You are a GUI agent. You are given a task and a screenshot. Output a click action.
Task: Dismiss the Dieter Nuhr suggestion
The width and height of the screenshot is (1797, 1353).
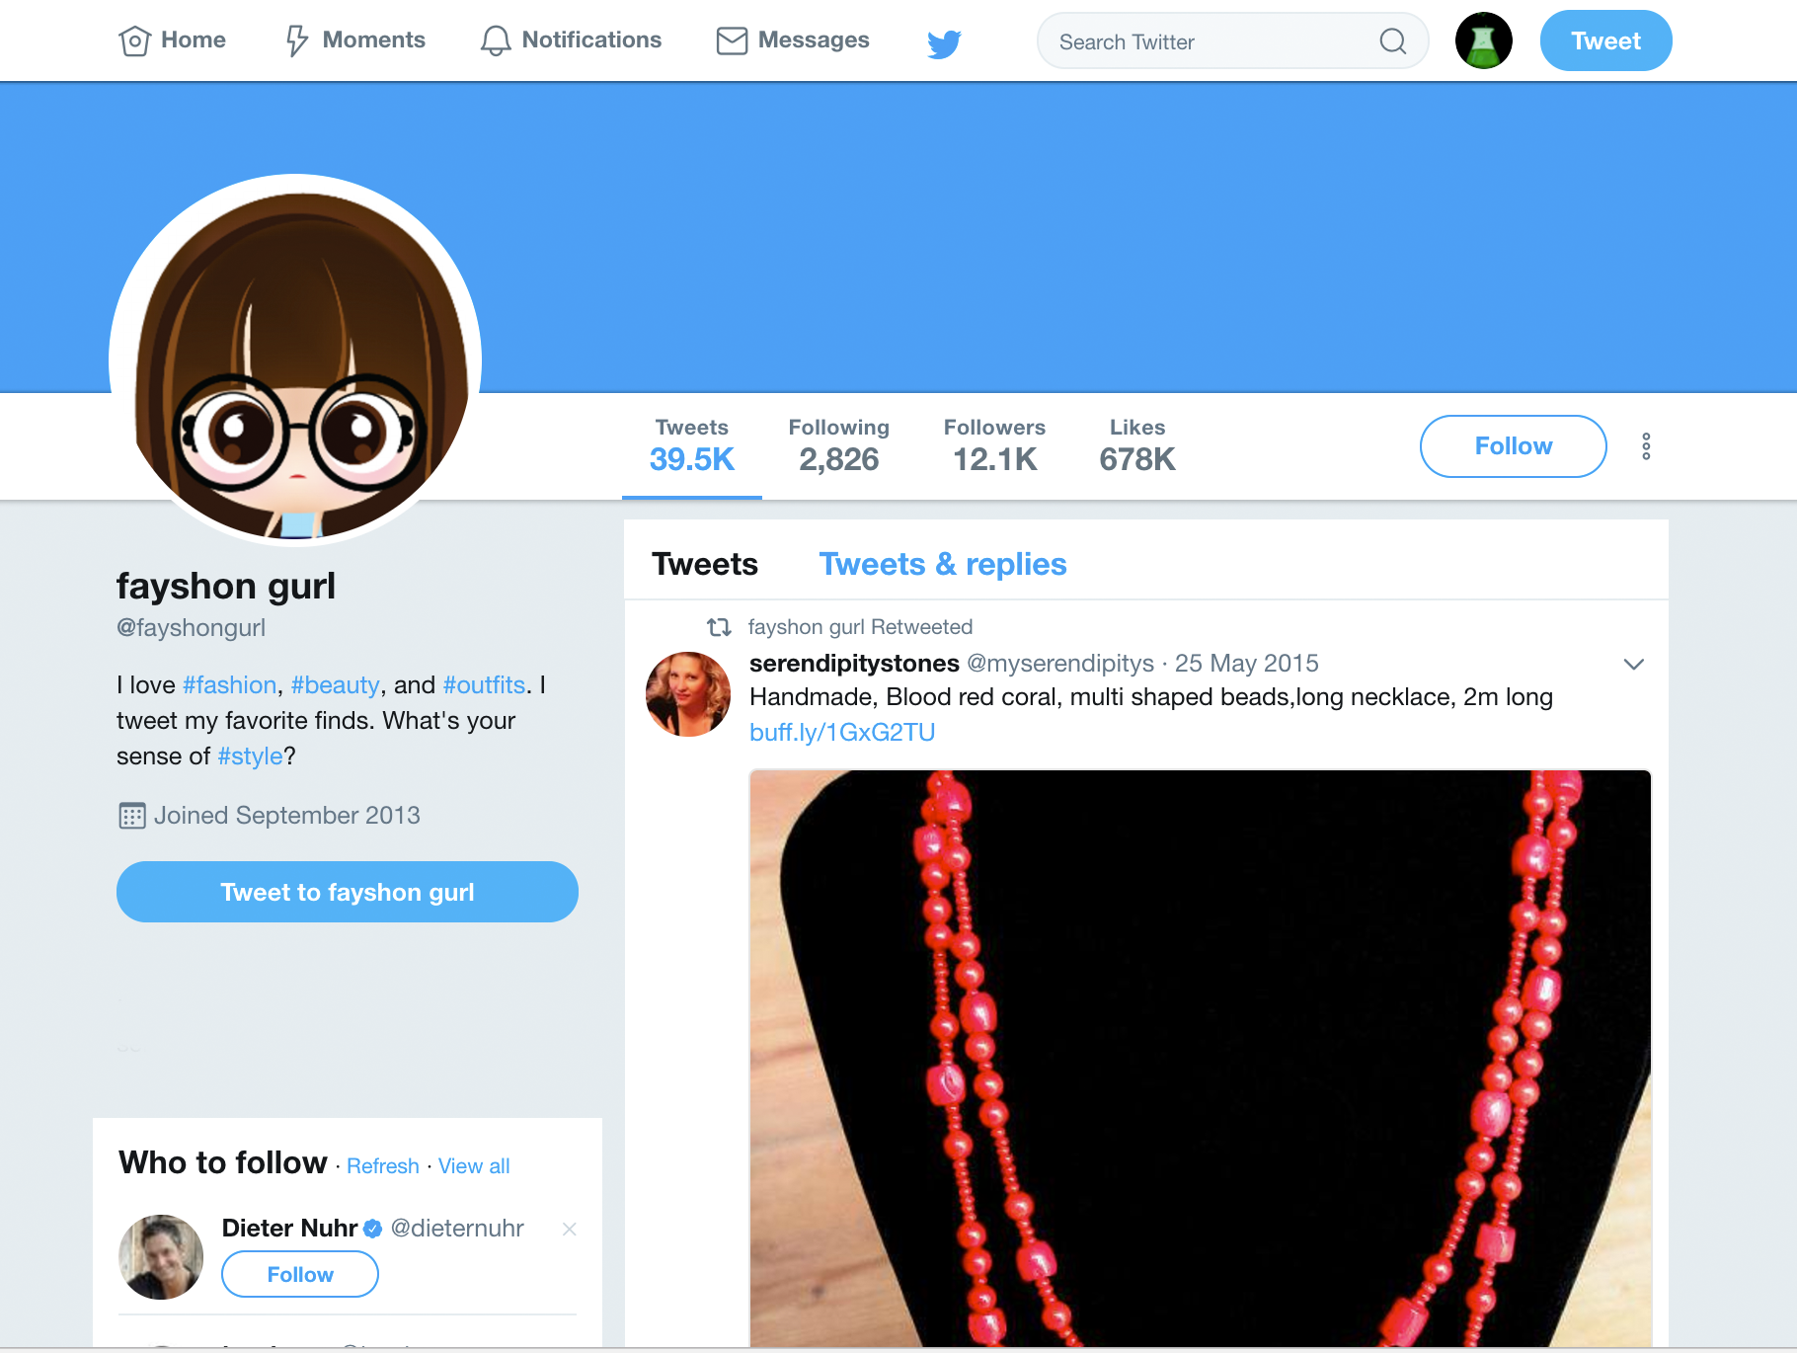pos(570,1230)
